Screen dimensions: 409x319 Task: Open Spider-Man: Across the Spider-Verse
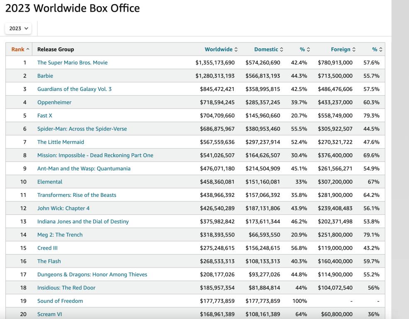click(82, 129)
